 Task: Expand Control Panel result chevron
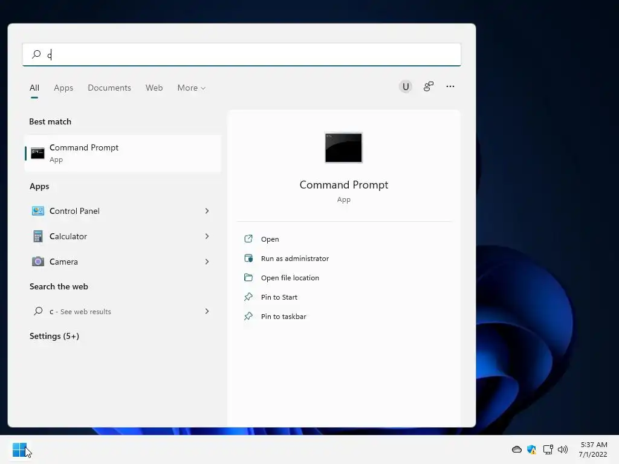coord(207,211)
